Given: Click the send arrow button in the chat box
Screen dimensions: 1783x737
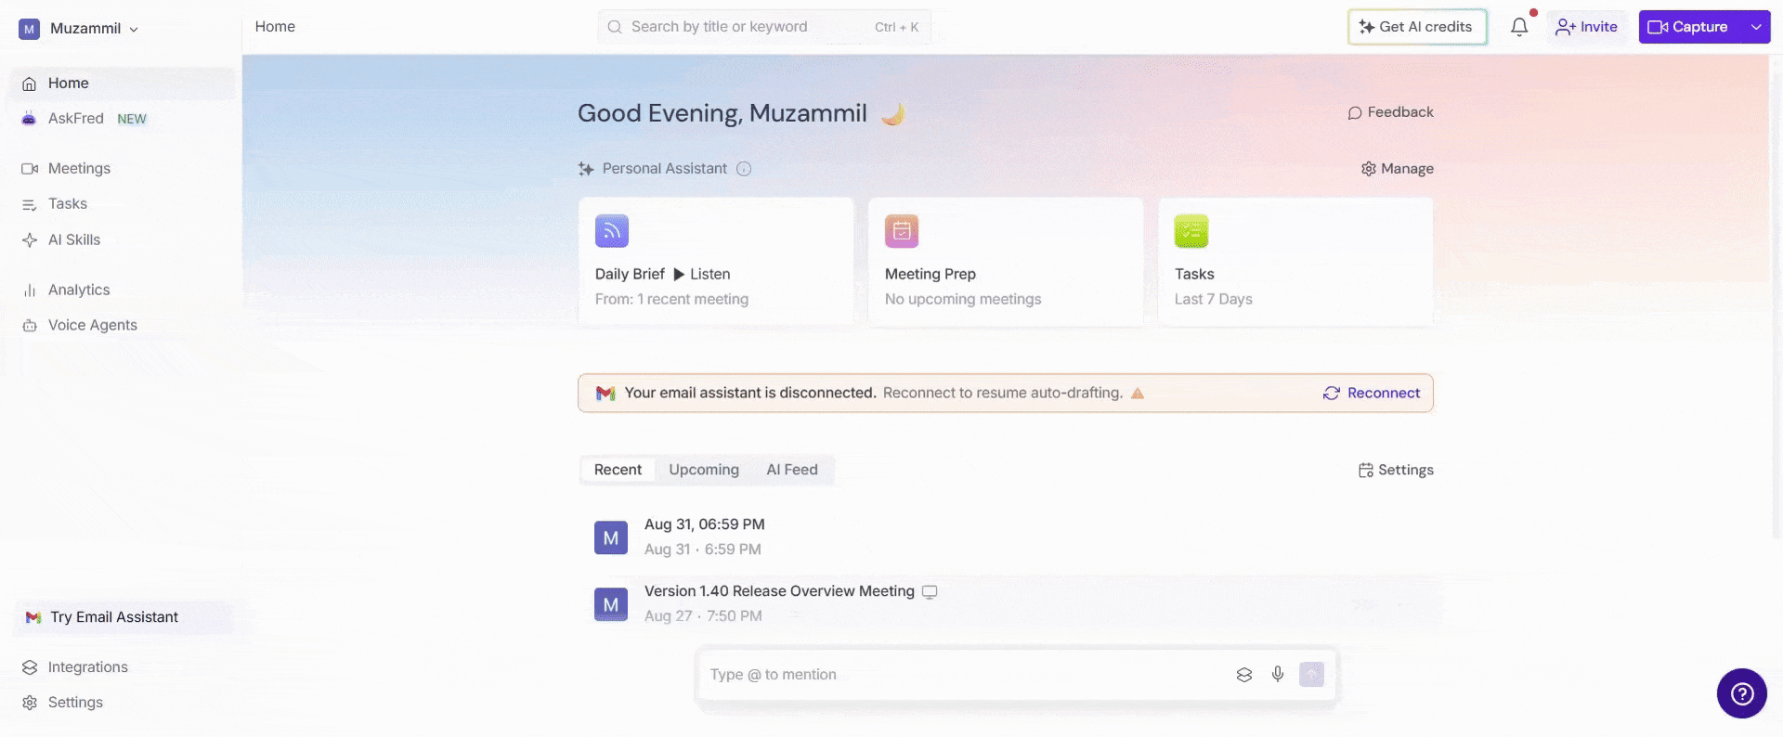Looking at the screenshot, I should (1311, 675).
